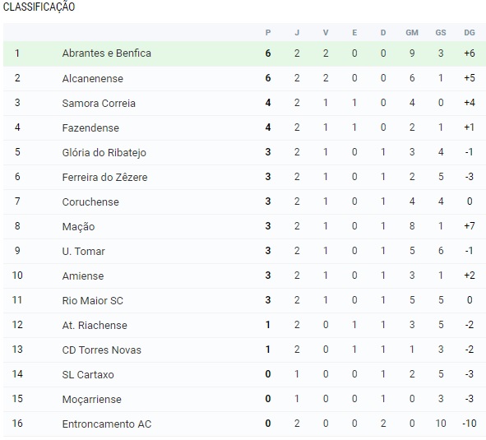Open the Mação team entry
This screenshot has width=486, height=440.
point(78,227)
